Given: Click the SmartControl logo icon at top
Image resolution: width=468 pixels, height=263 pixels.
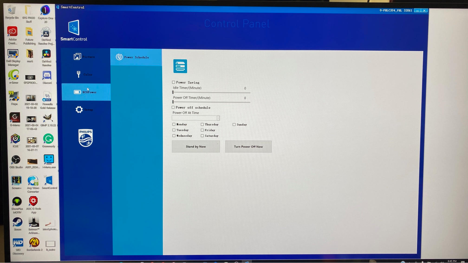Looking at the screenshot, I should point(74,28).
